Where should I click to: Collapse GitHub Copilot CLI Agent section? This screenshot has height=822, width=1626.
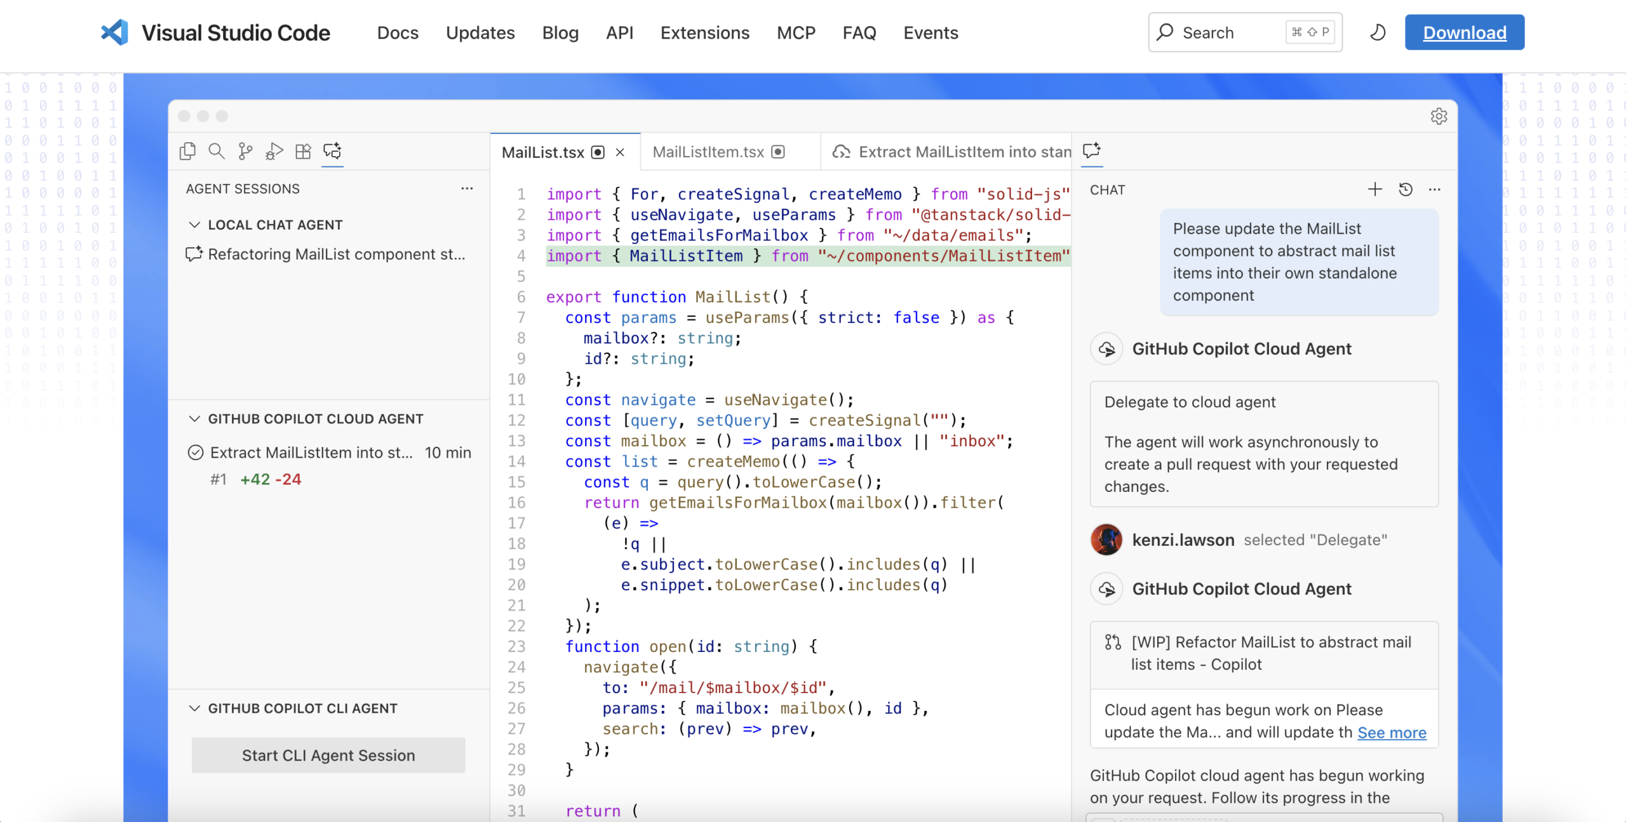click(x=195, y=708)
